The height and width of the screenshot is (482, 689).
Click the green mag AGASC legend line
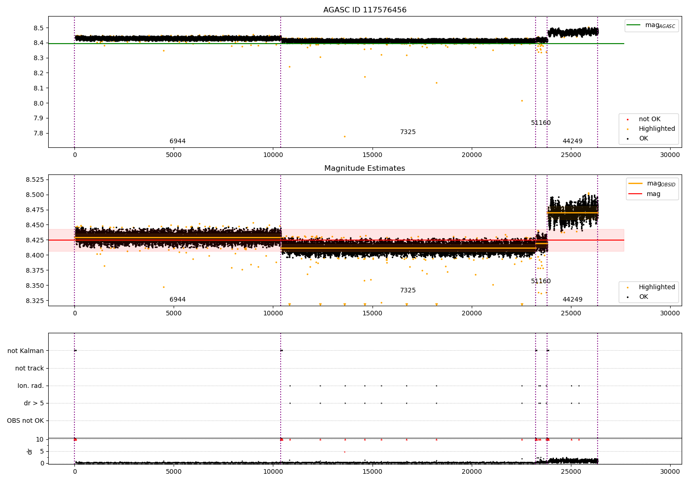634,25
